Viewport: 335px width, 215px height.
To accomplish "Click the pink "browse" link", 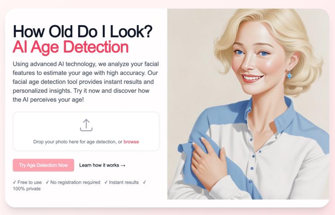I will point(131,142).
